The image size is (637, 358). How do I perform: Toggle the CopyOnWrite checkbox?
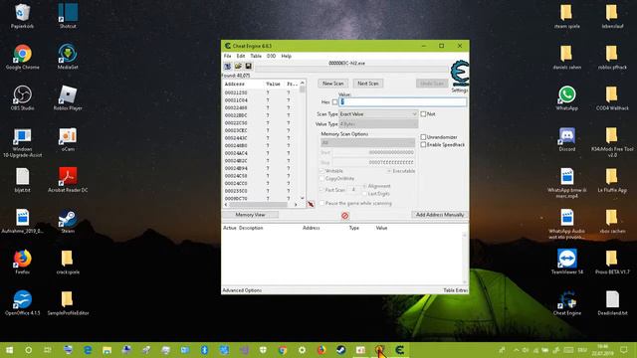point(322,179)
